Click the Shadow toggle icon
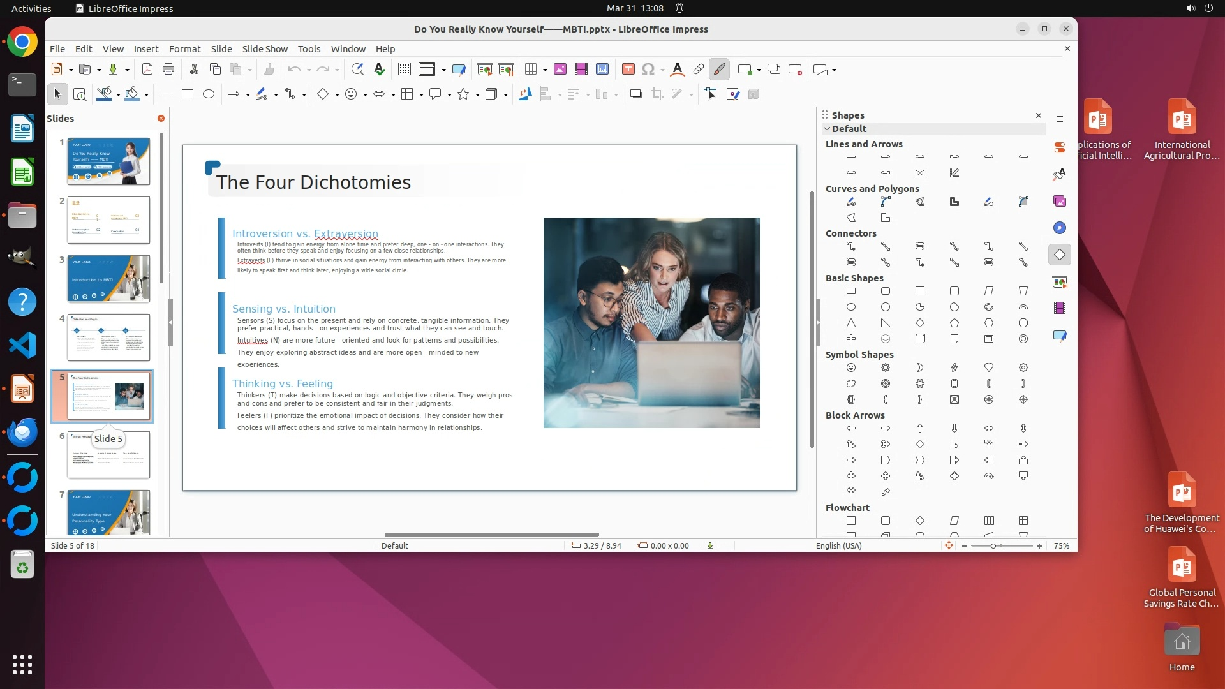1225x689 pixels. tap(635, 94)
